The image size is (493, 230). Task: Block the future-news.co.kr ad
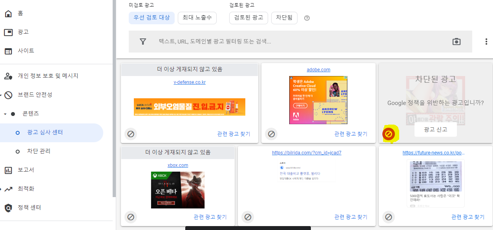[388, 217]
